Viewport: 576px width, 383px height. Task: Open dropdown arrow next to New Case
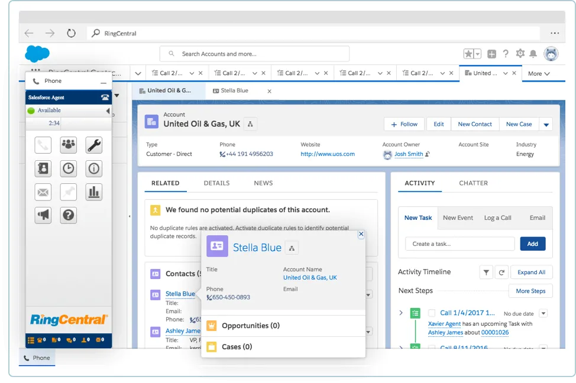(546, 124)
